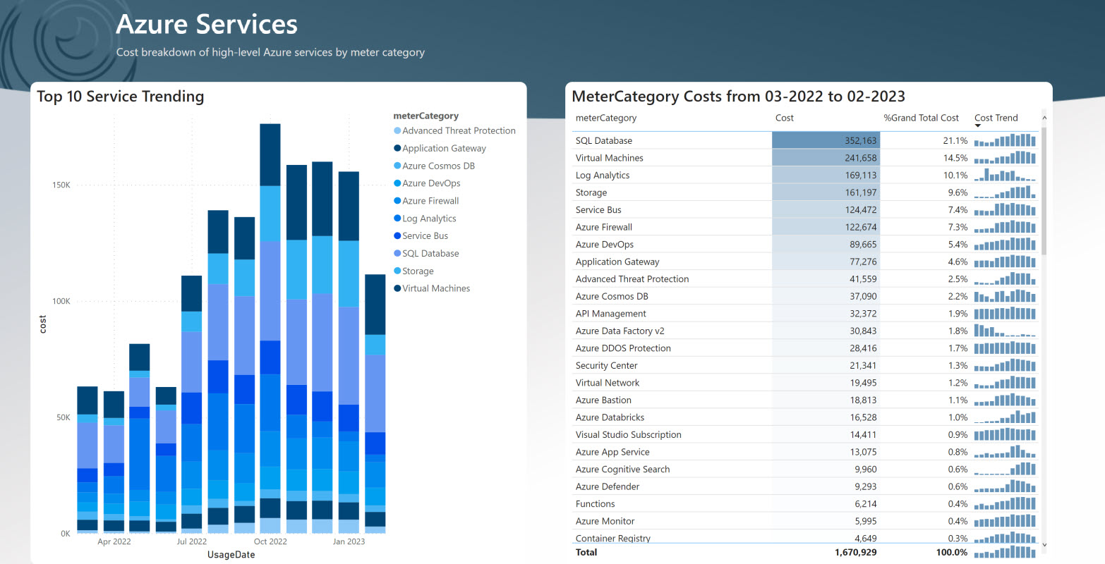Select the Security Center row

click(805, 366)
